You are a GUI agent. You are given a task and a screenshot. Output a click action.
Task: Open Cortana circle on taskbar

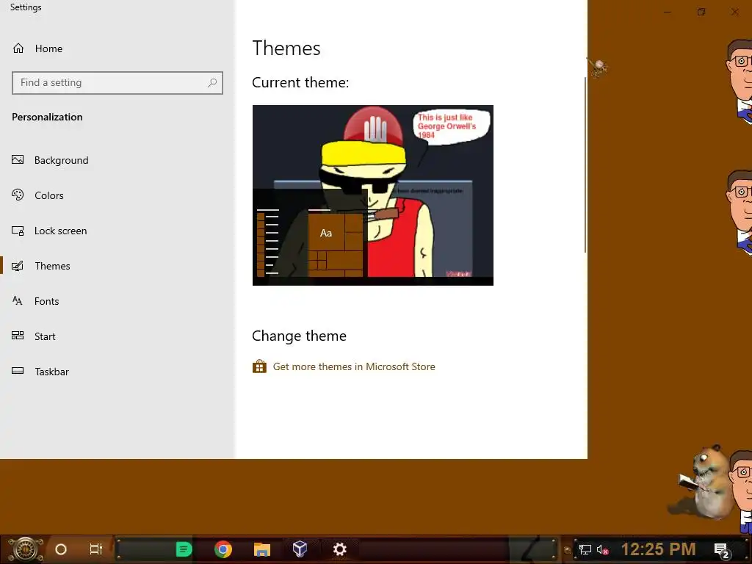tap(61, 549)
